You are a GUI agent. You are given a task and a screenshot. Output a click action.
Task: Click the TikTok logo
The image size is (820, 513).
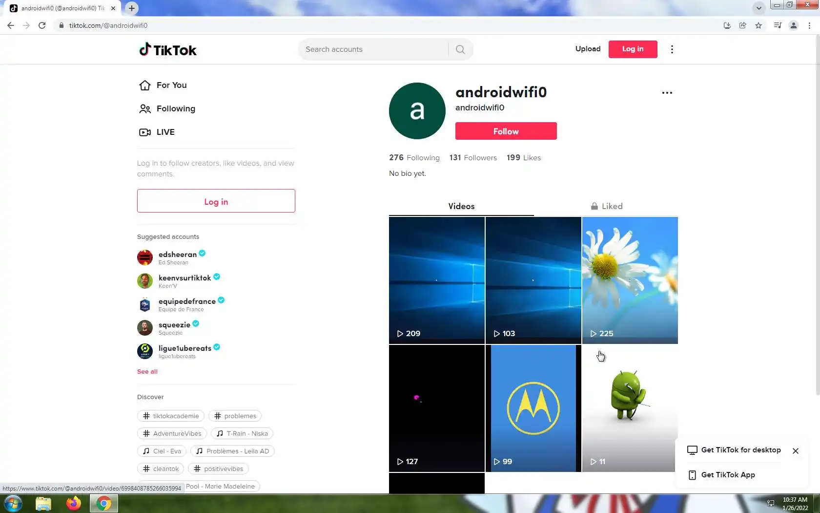coord(167,49)
